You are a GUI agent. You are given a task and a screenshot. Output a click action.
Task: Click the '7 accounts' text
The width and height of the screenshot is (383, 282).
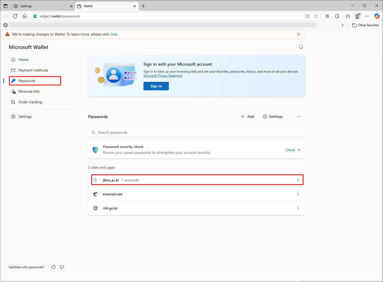130,180
